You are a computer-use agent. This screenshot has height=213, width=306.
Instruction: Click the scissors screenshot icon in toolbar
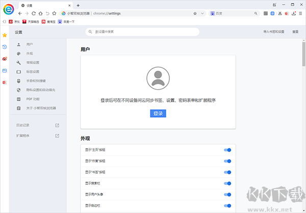point(279,13)
